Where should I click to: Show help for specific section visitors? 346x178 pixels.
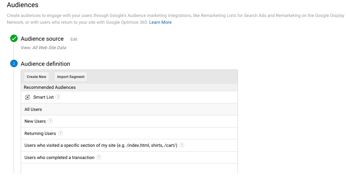tap(182, 145)
